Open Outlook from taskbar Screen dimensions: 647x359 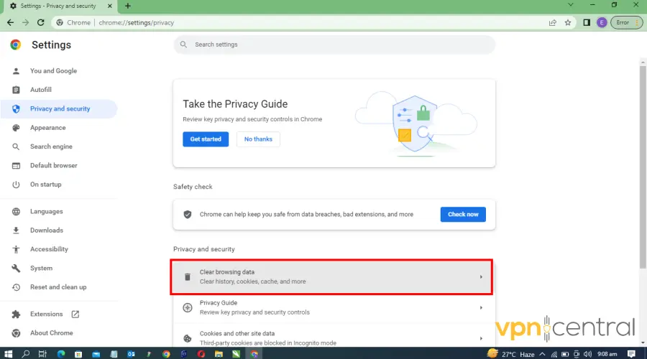(132, 354)
